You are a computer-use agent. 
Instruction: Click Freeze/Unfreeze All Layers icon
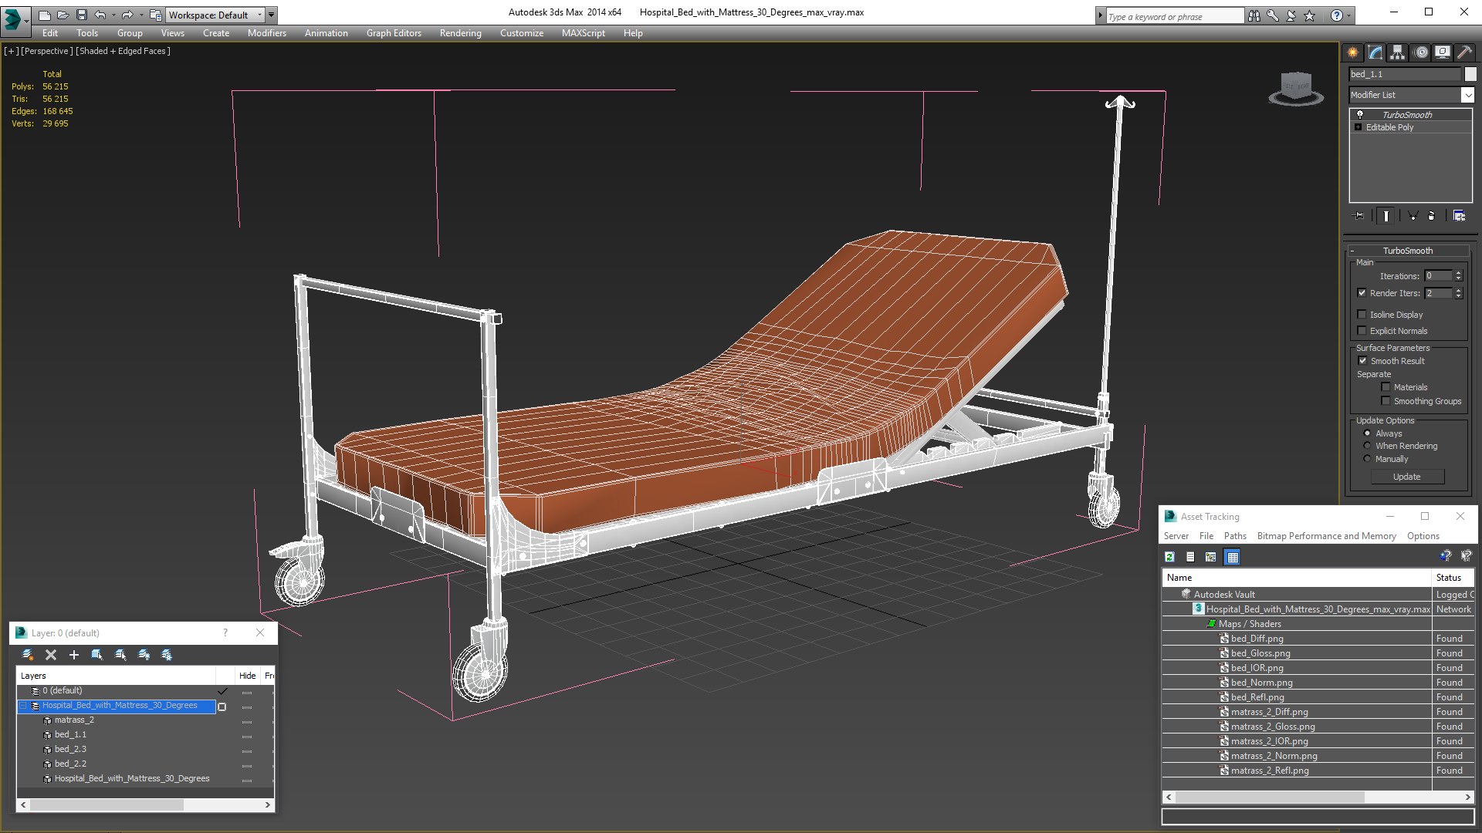coord(167,655)
